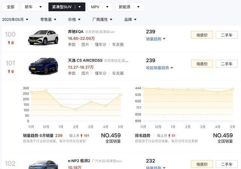Open the 价格 filter dropdown

[74, 20]
